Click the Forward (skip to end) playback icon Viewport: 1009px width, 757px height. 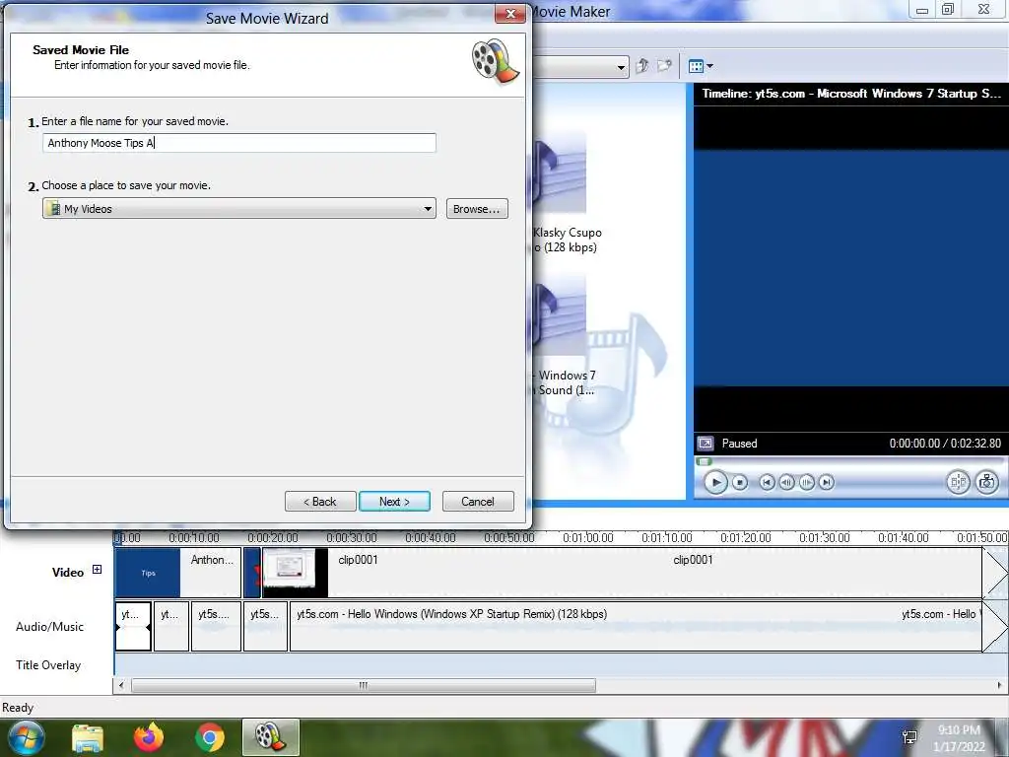(827, 482)
